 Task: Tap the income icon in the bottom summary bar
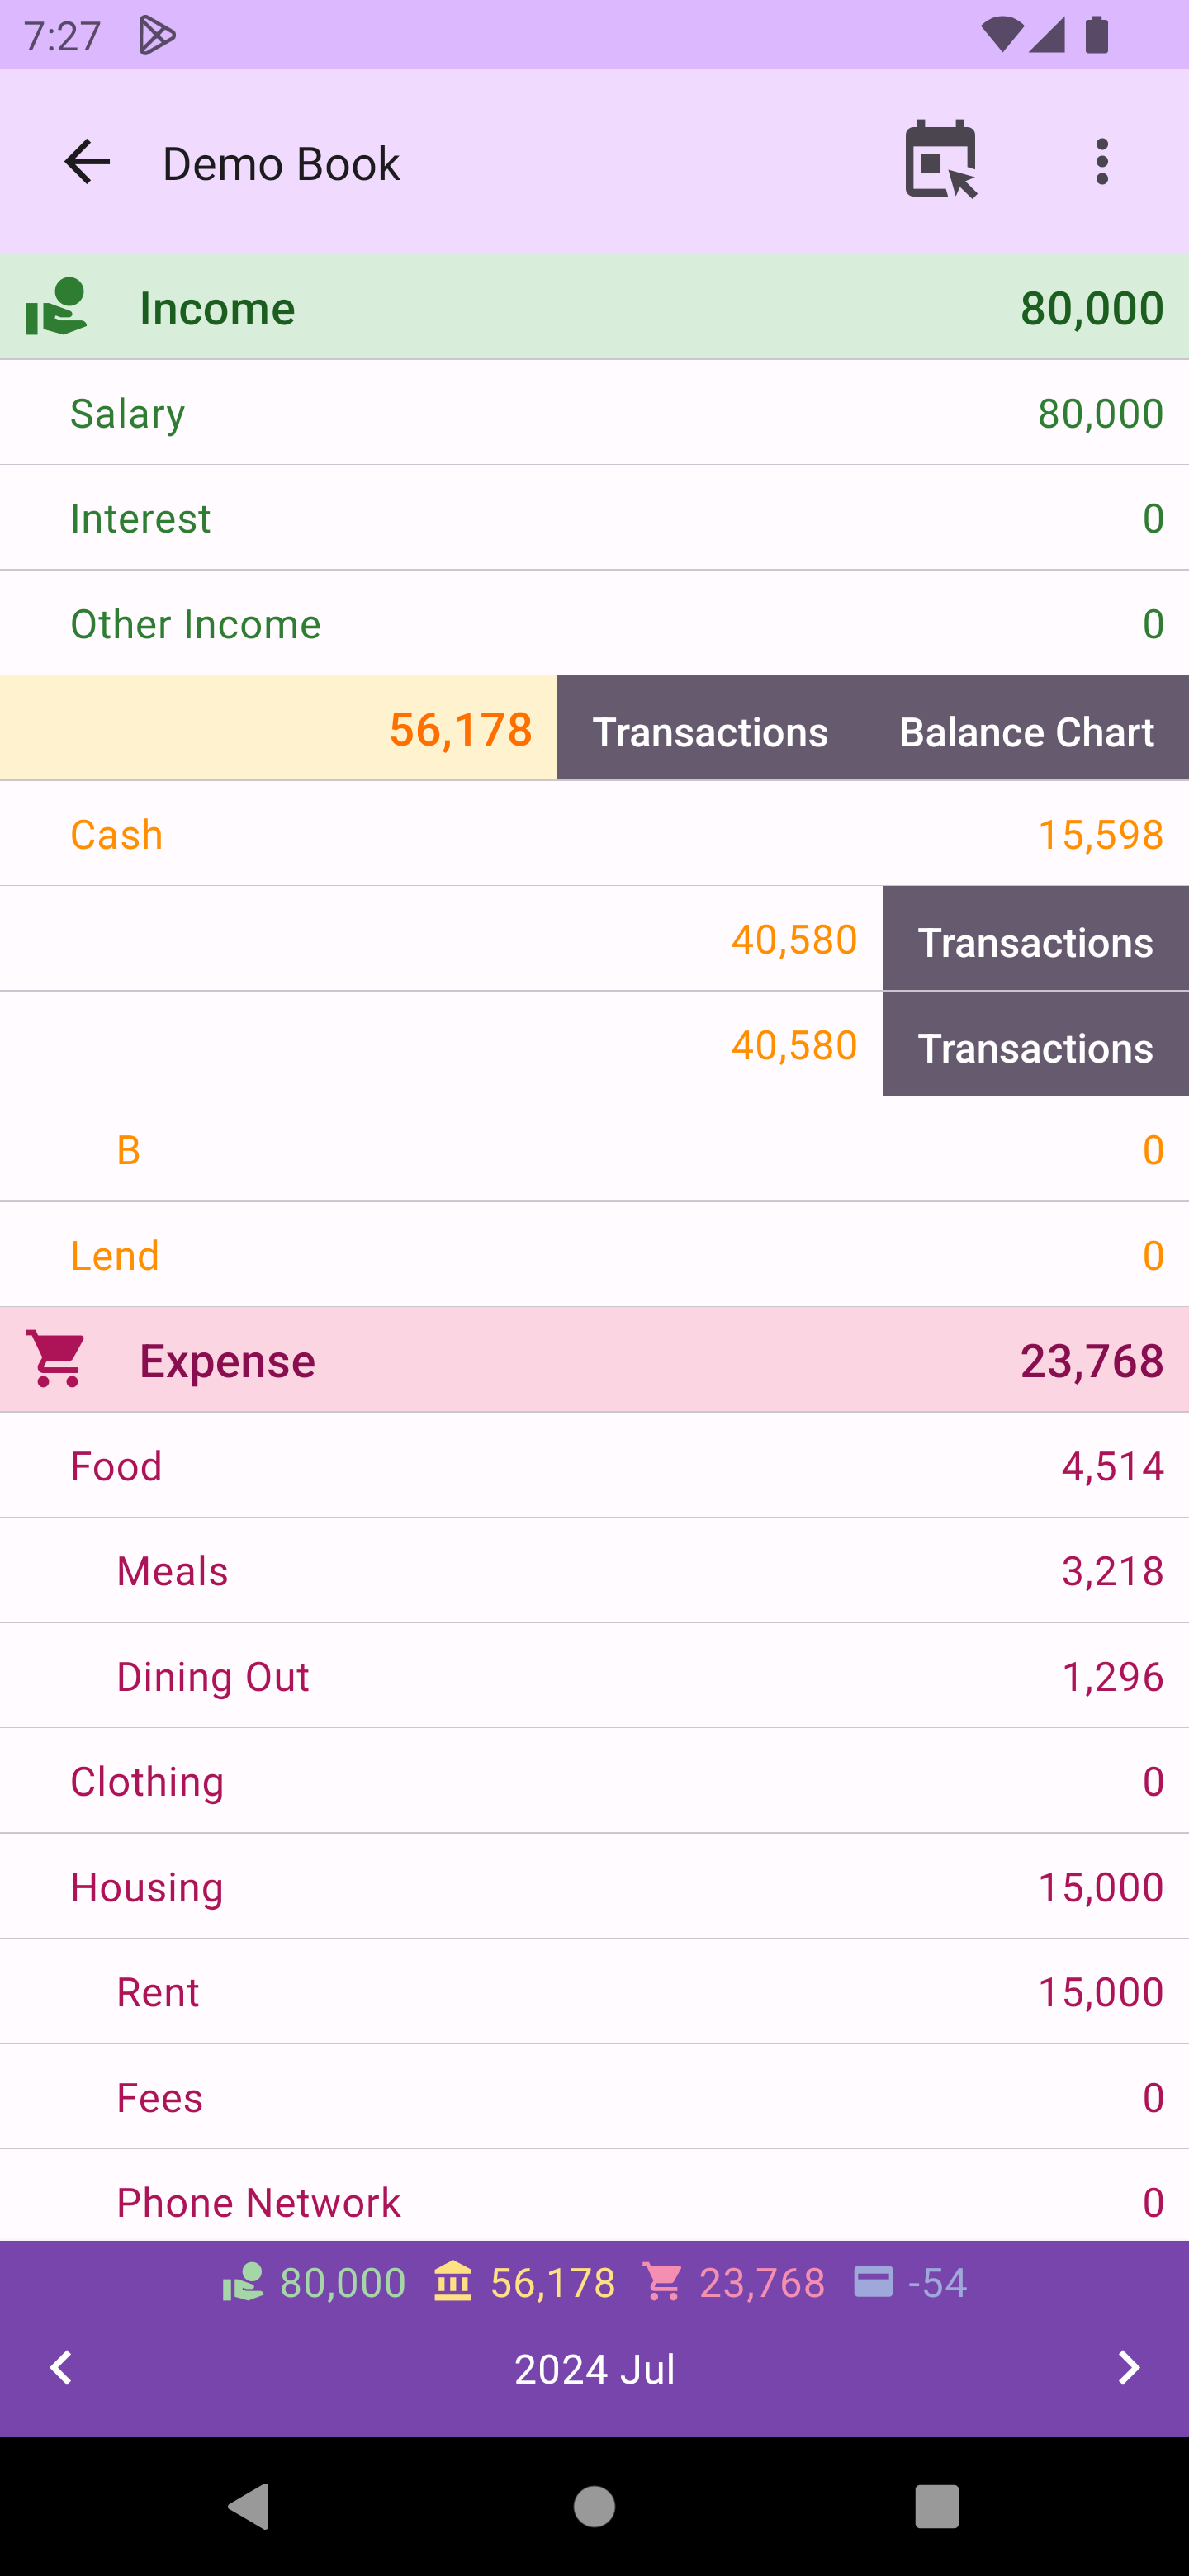pyautogui.click(x=242, y=2282)
